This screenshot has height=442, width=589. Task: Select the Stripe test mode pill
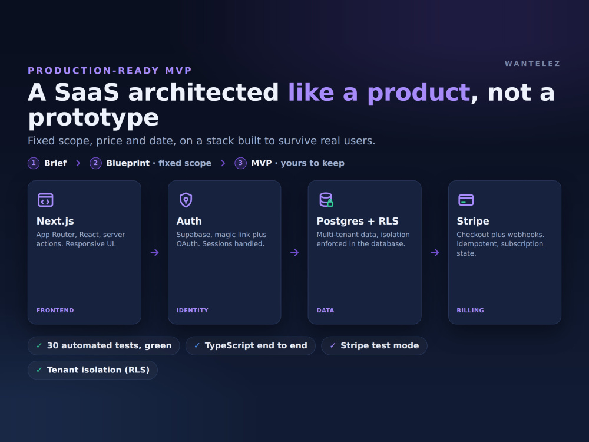point(374,345)
